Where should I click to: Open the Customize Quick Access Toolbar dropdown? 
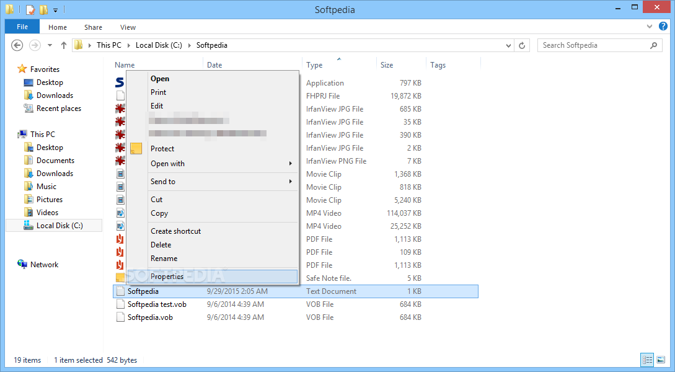pyautogui.click(x=56, y=10)
